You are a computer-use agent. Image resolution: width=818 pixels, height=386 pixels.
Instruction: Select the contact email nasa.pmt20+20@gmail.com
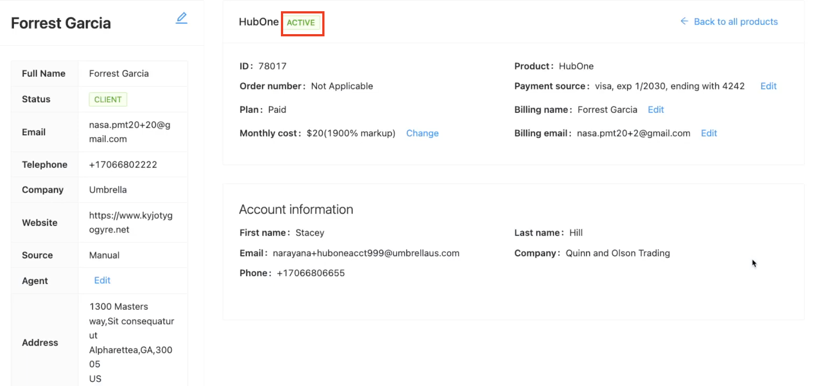pos(129,132)
